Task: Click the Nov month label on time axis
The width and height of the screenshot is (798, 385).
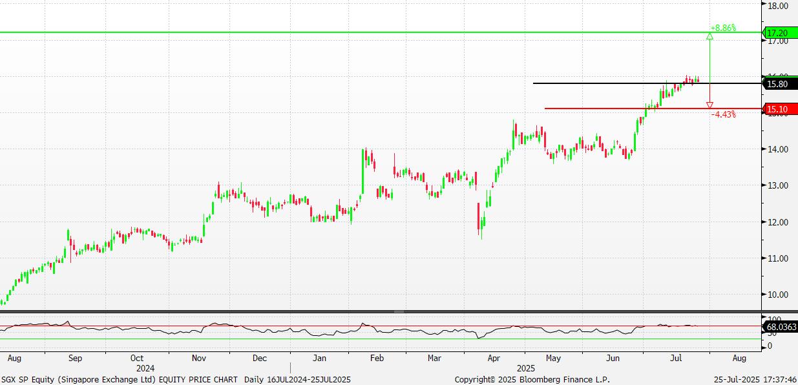Action: tap(198, 358)
